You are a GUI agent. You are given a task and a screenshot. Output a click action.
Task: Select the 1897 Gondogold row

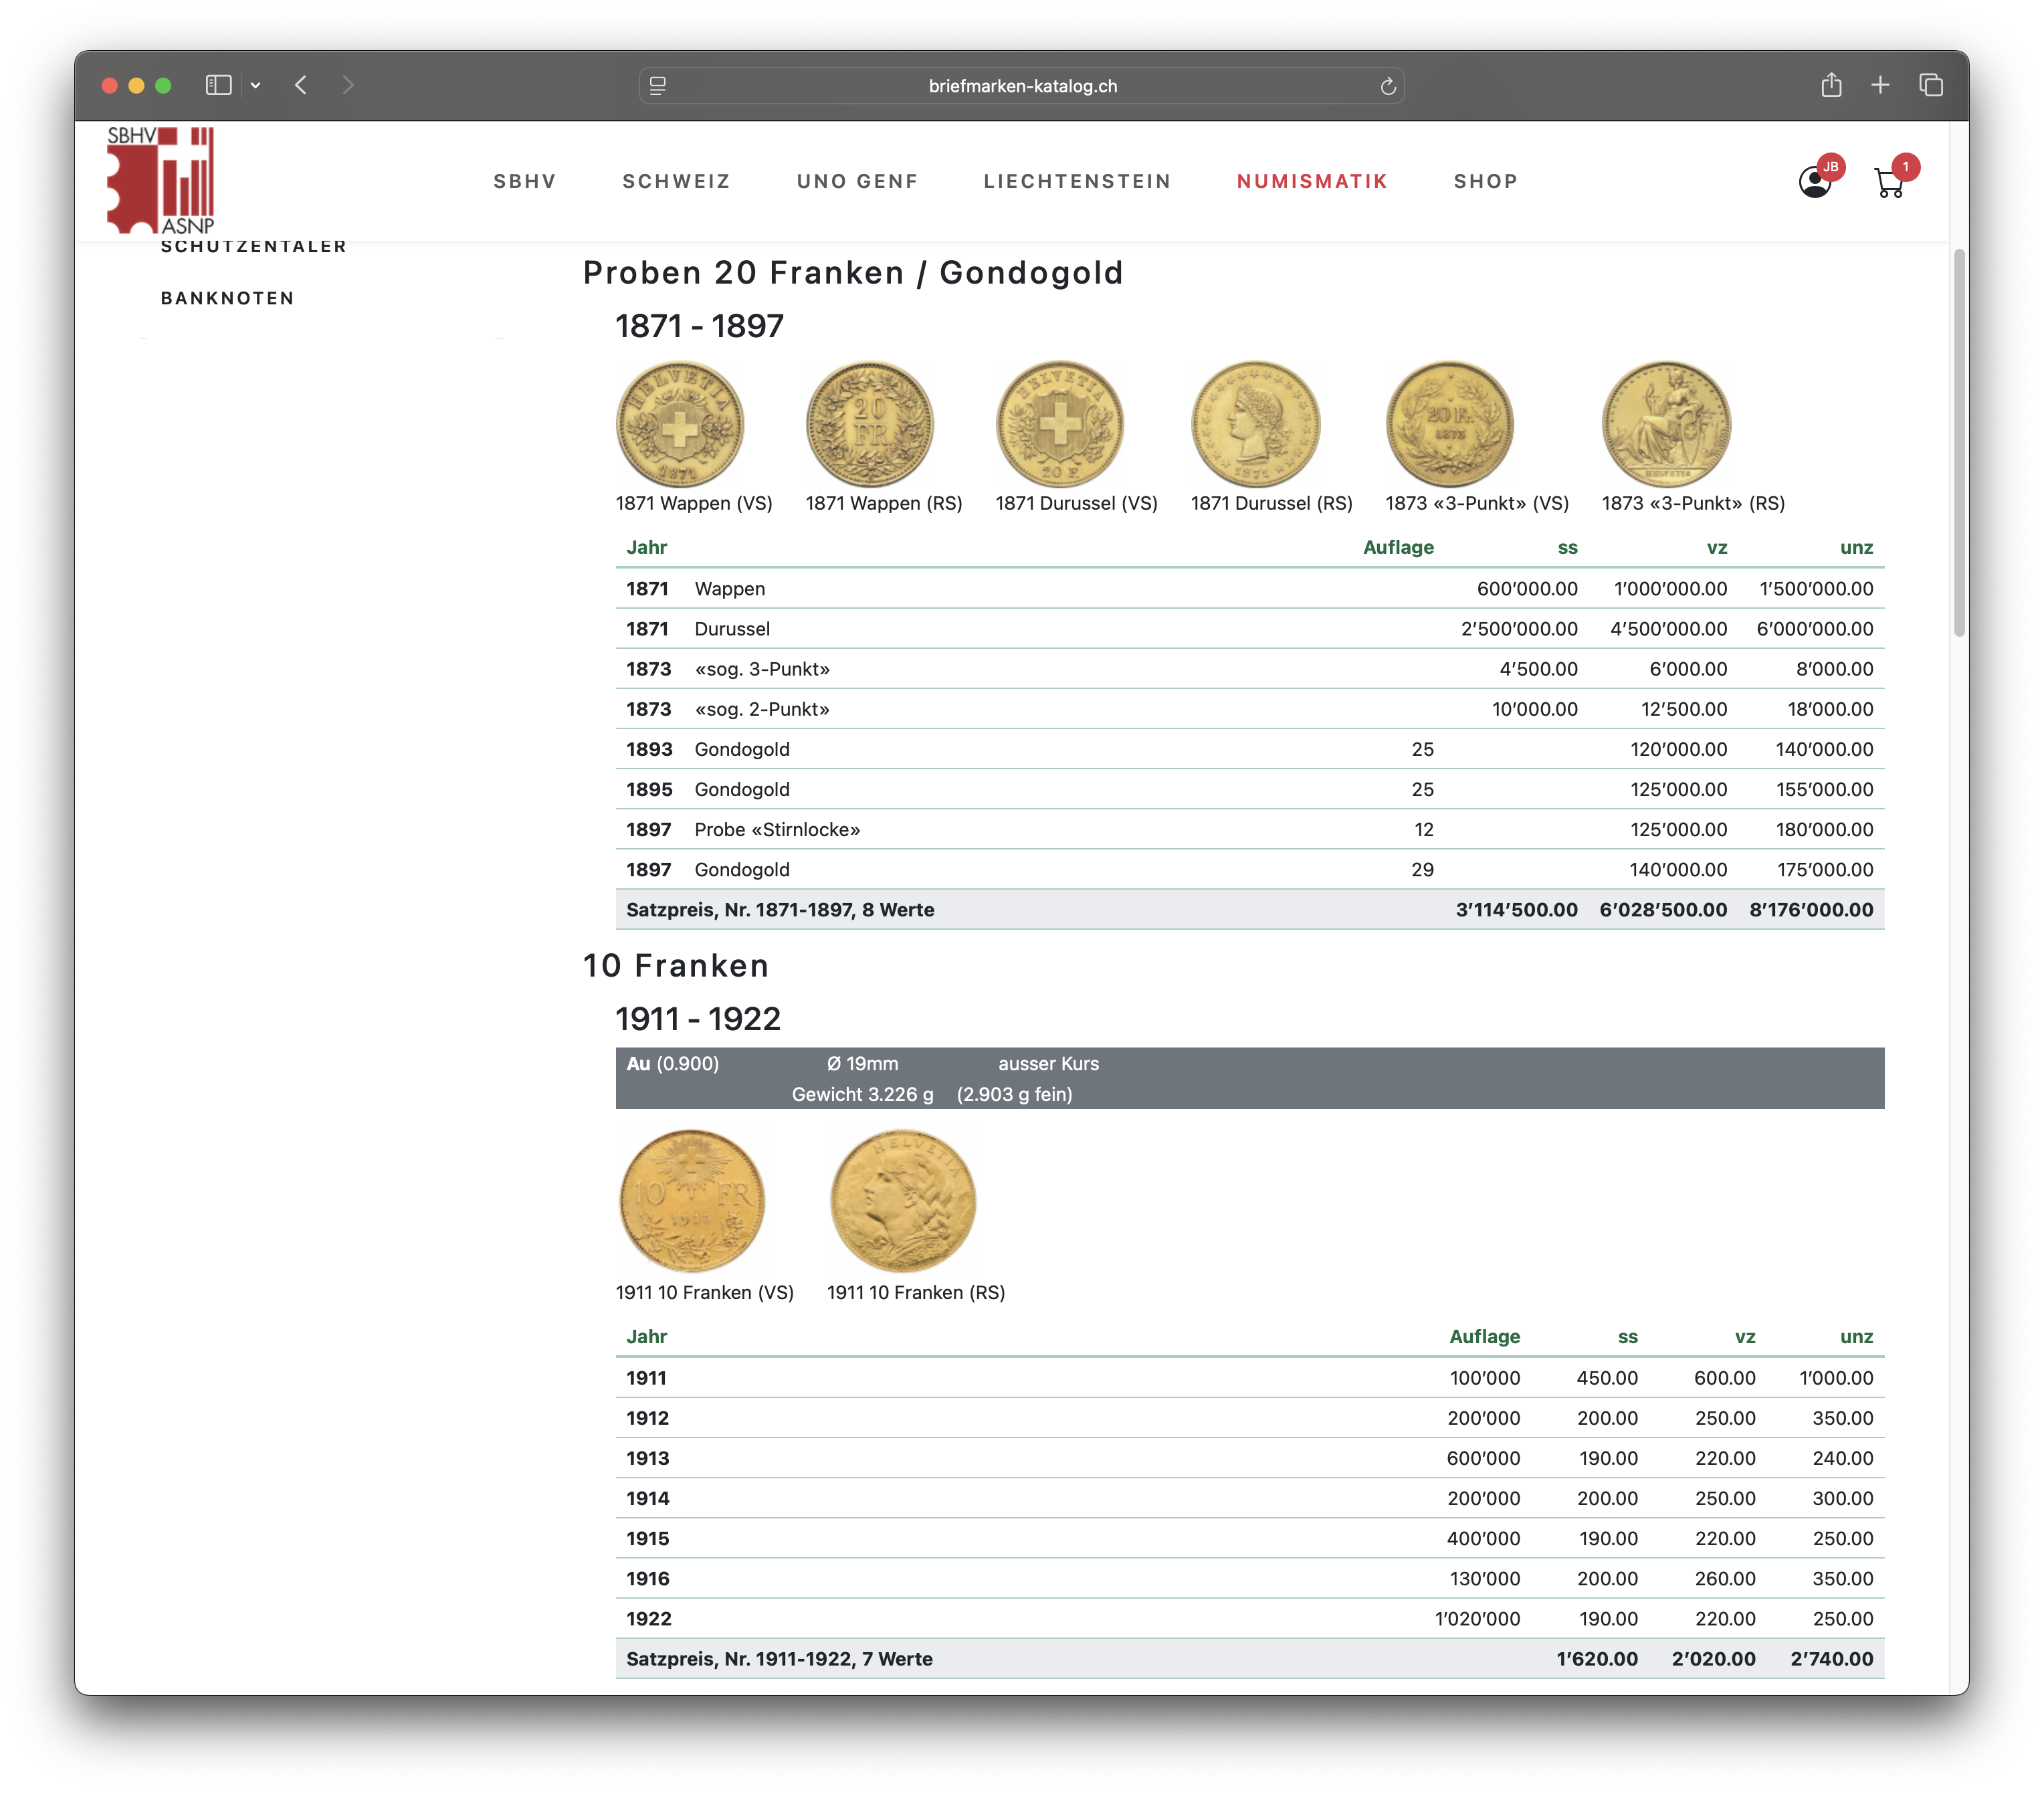[1250, 869]
